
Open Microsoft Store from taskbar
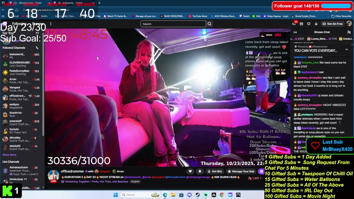point(181,195)
